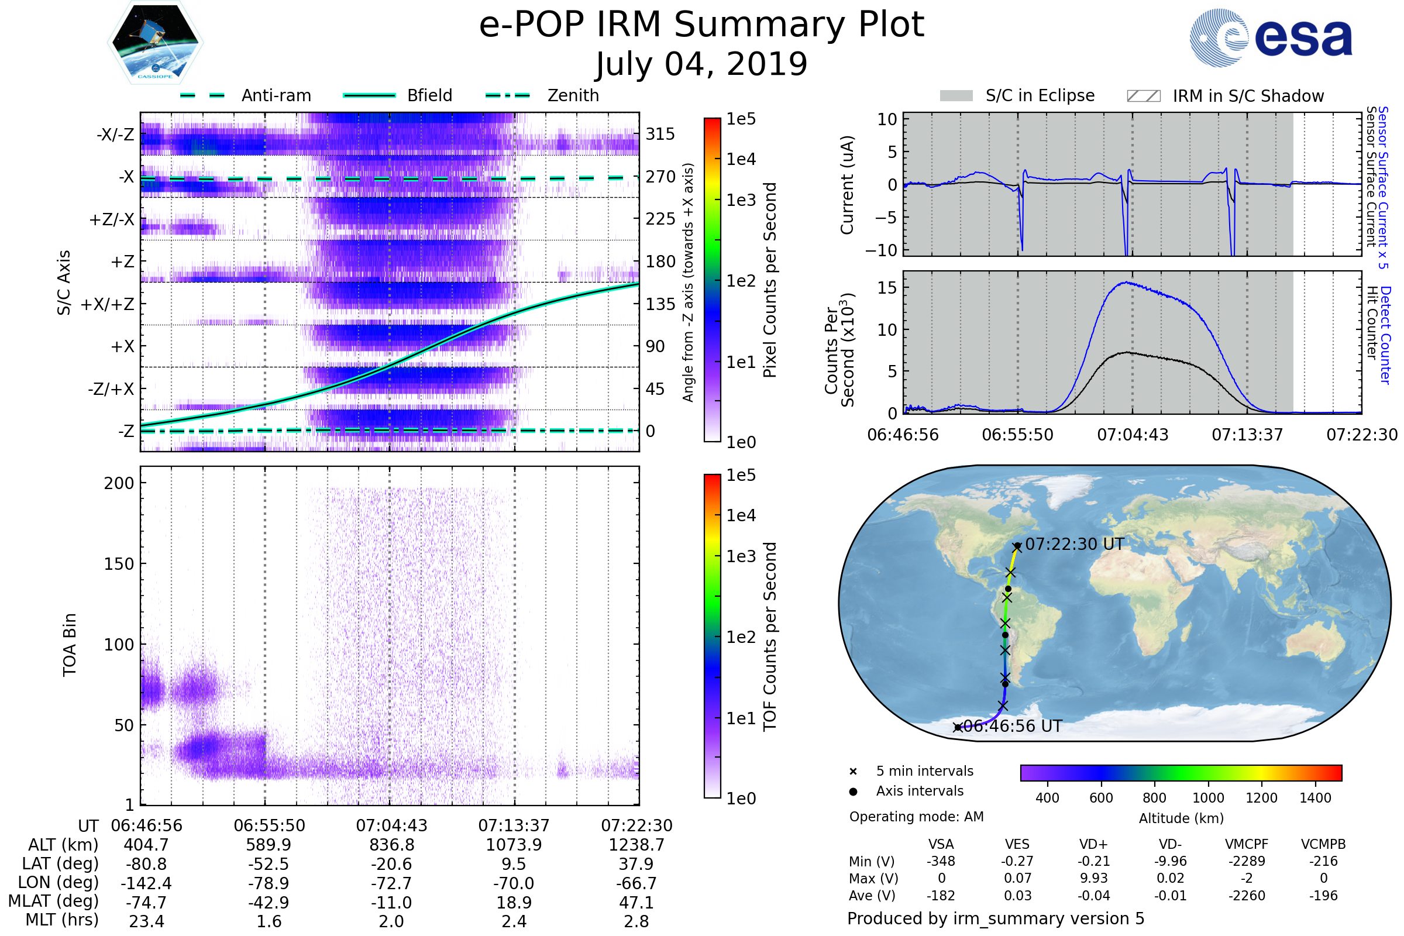Click the TOF Counts per Second colorbar

(712, 636)
